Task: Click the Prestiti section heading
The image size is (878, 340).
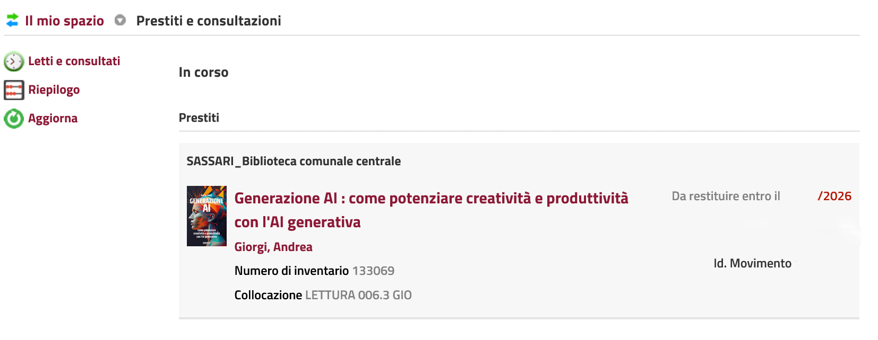Action: tap(199, 118)
